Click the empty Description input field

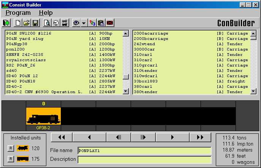click(144, 160)
